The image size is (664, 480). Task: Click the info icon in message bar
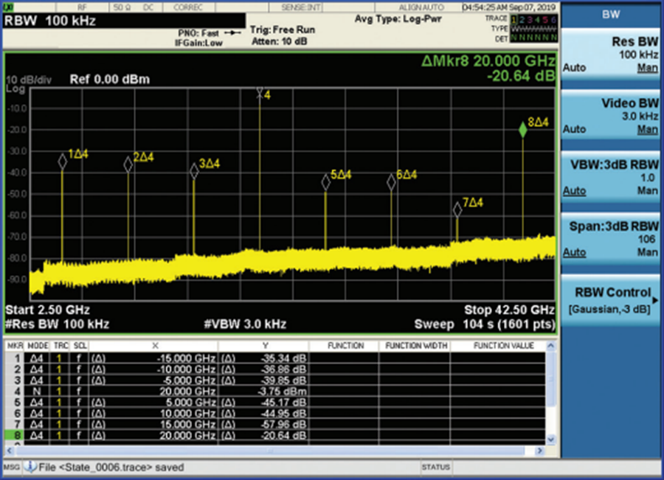(x=30, y=467)
